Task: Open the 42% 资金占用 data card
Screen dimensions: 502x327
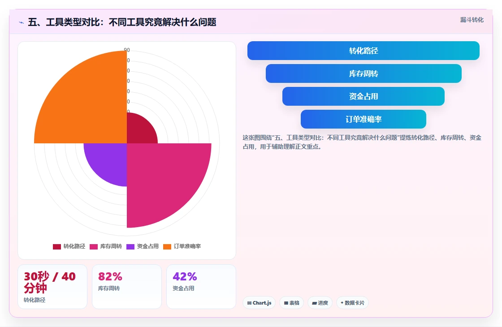Action: click(x=201, y=287)
